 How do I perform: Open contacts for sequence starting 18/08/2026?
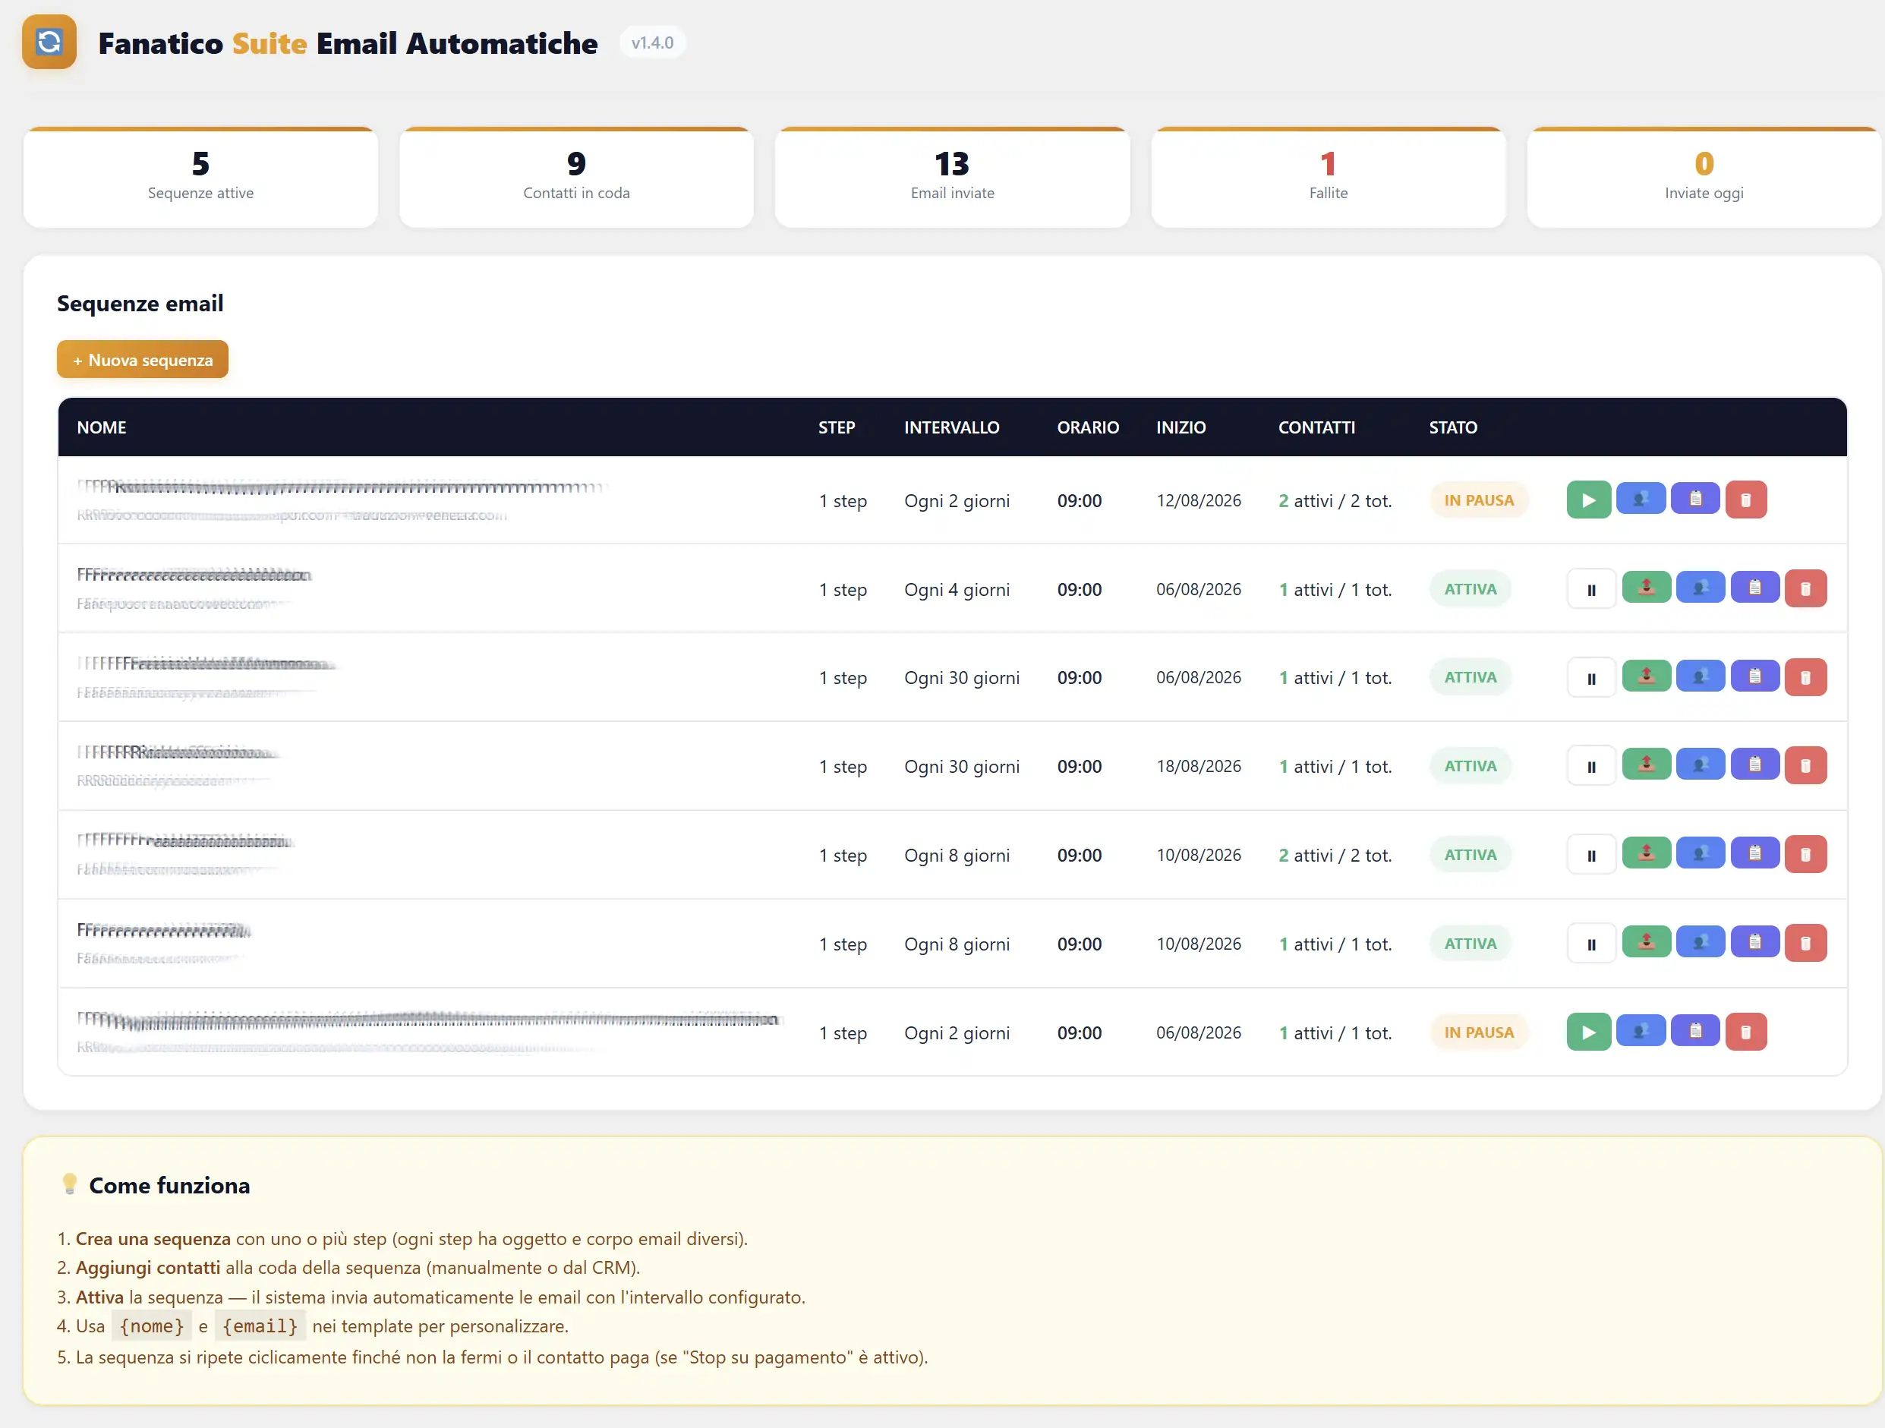[x=1701, y=765]
